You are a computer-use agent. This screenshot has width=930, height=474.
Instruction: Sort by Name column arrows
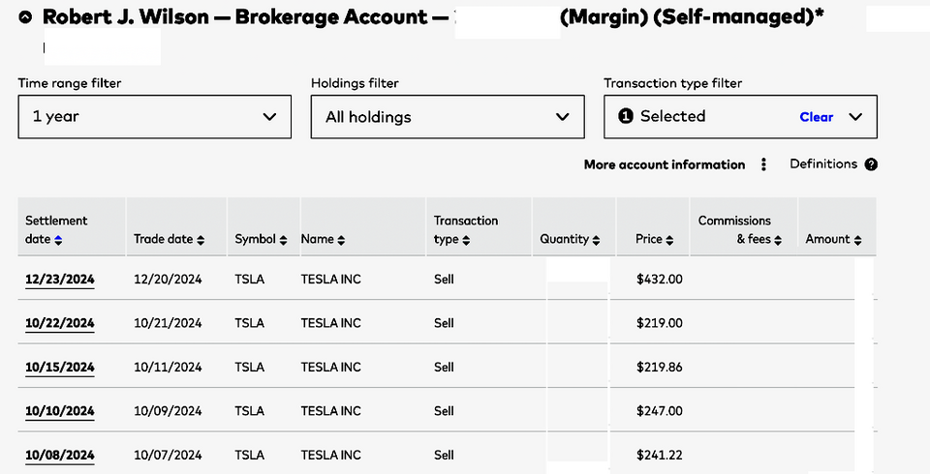341,240
